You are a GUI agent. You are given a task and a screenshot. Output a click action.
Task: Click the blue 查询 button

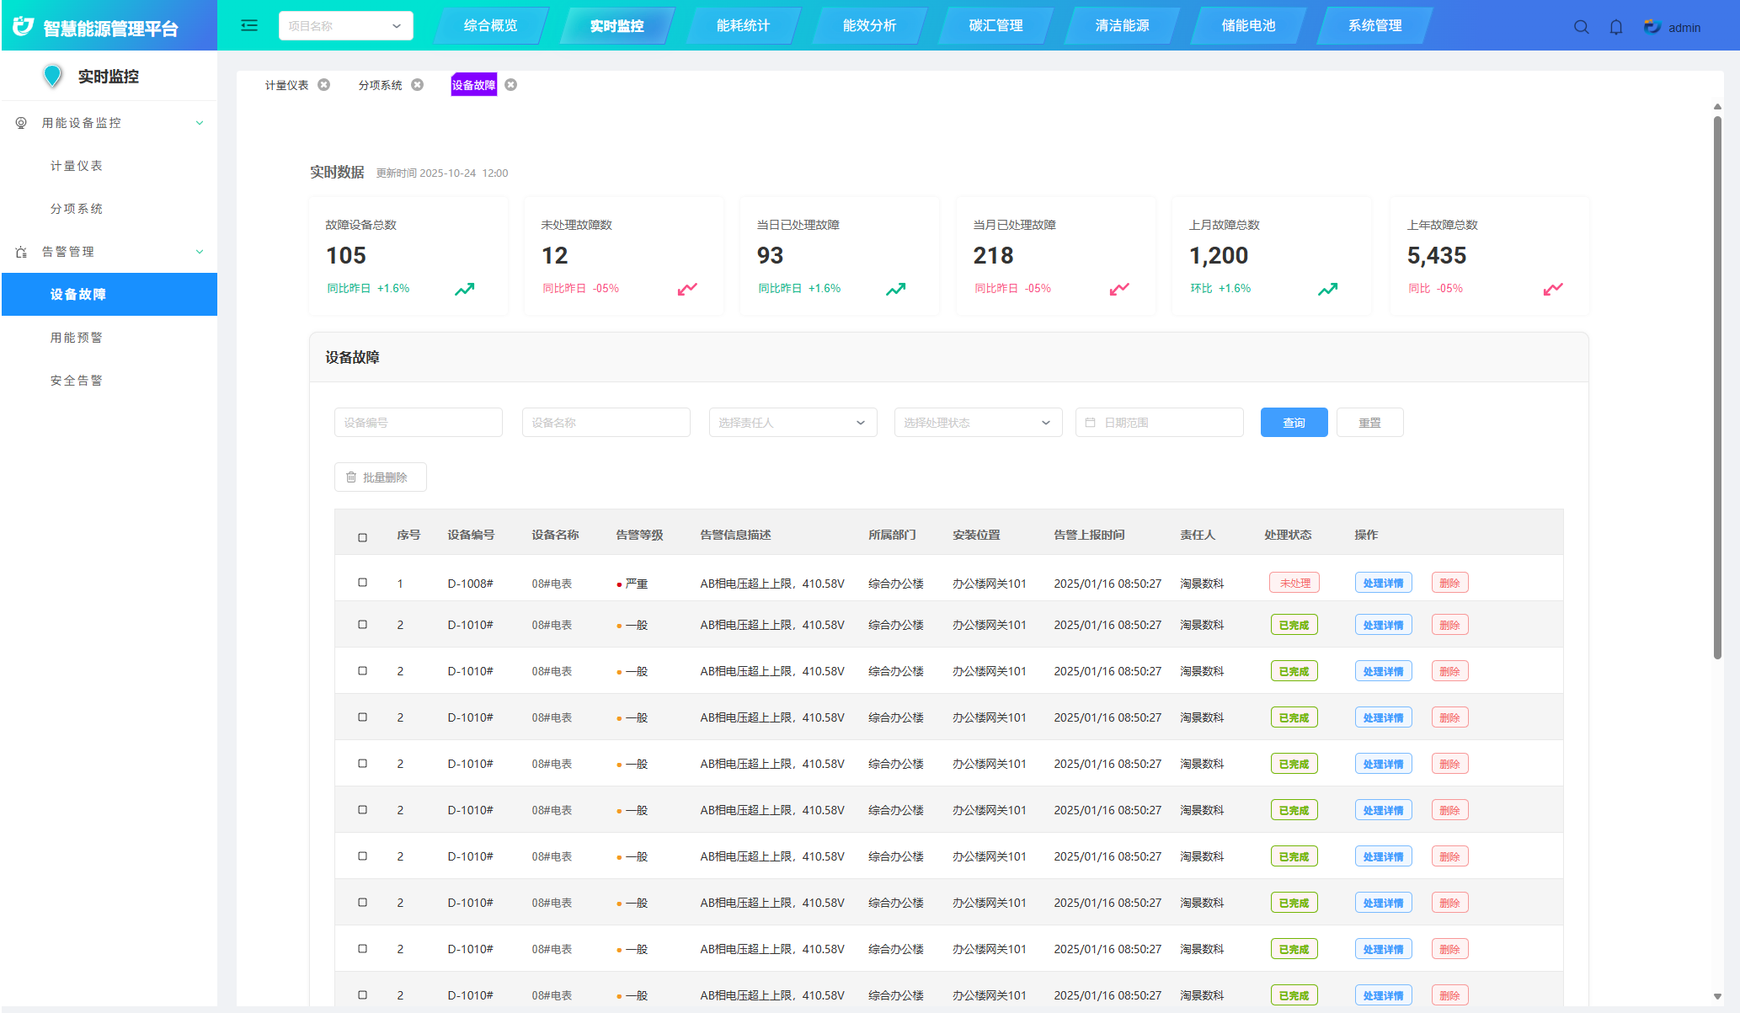[x=1294, y=423]
